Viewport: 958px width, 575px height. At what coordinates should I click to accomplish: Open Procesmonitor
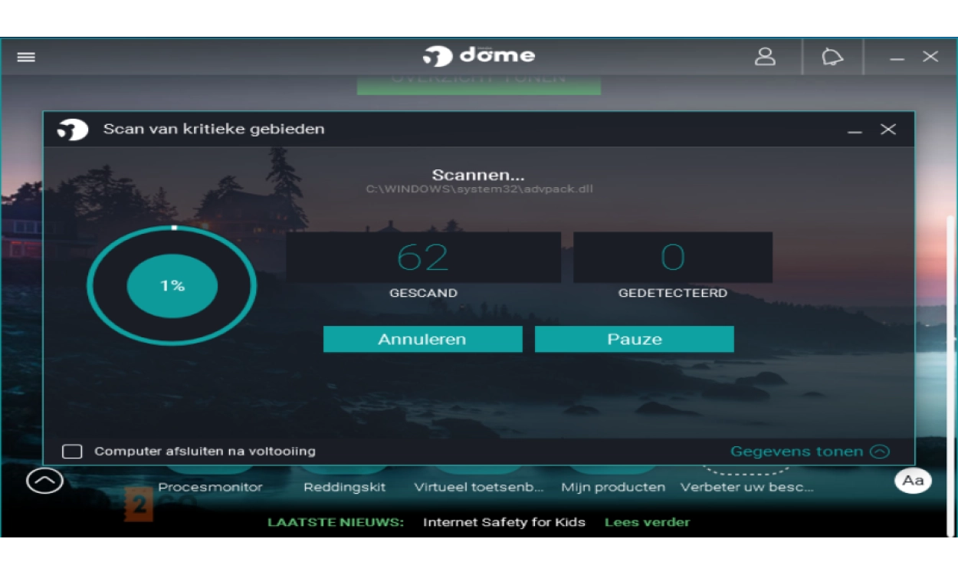(210, 487)
